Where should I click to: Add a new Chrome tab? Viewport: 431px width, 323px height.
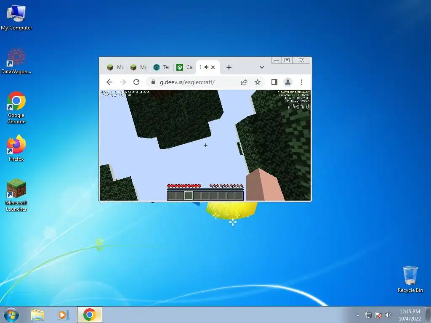229,67
